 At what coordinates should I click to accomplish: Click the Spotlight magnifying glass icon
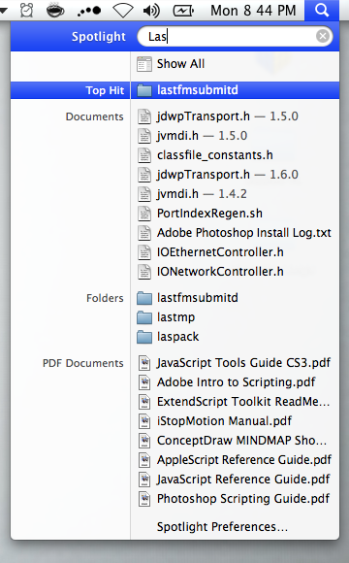tap(322, 11)
